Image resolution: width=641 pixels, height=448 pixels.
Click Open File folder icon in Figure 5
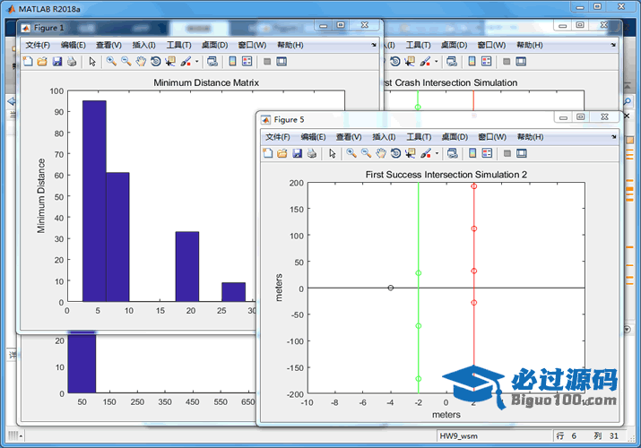pyautogui.click(x=282, y=153)
